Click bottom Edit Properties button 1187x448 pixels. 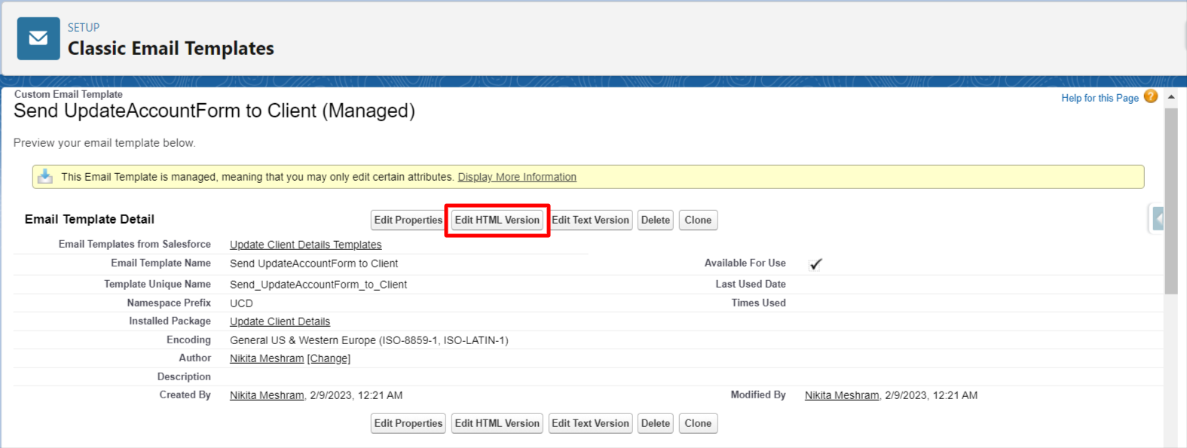click(408, 423)
